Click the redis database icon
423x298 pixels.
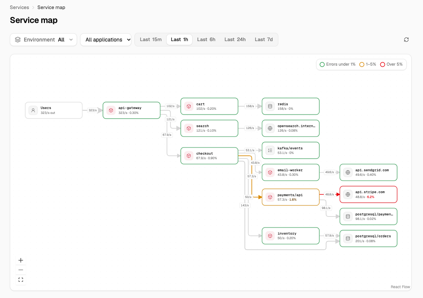click(x=270, y=106)
